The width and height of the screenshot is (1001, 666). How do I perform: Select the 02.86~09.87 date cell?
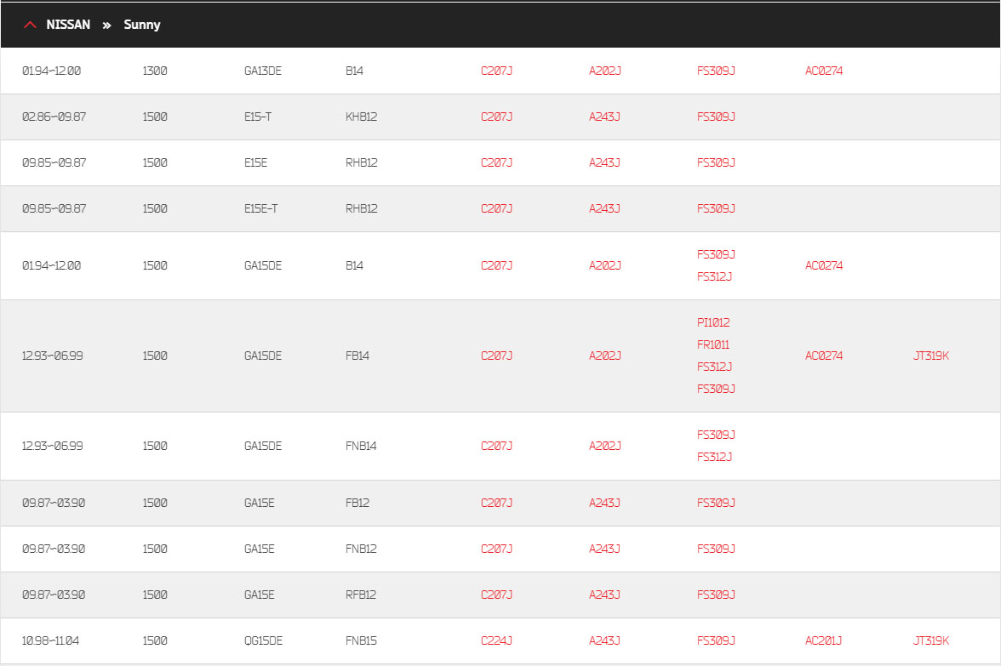54,117
